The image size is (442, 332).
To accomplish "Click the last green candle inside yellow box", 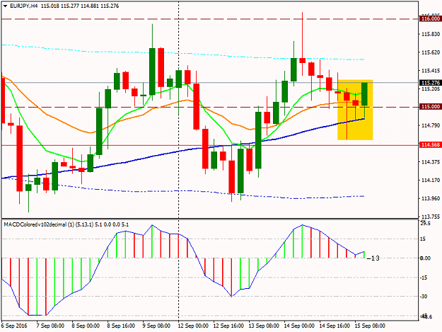I will [x=364, y=94].
